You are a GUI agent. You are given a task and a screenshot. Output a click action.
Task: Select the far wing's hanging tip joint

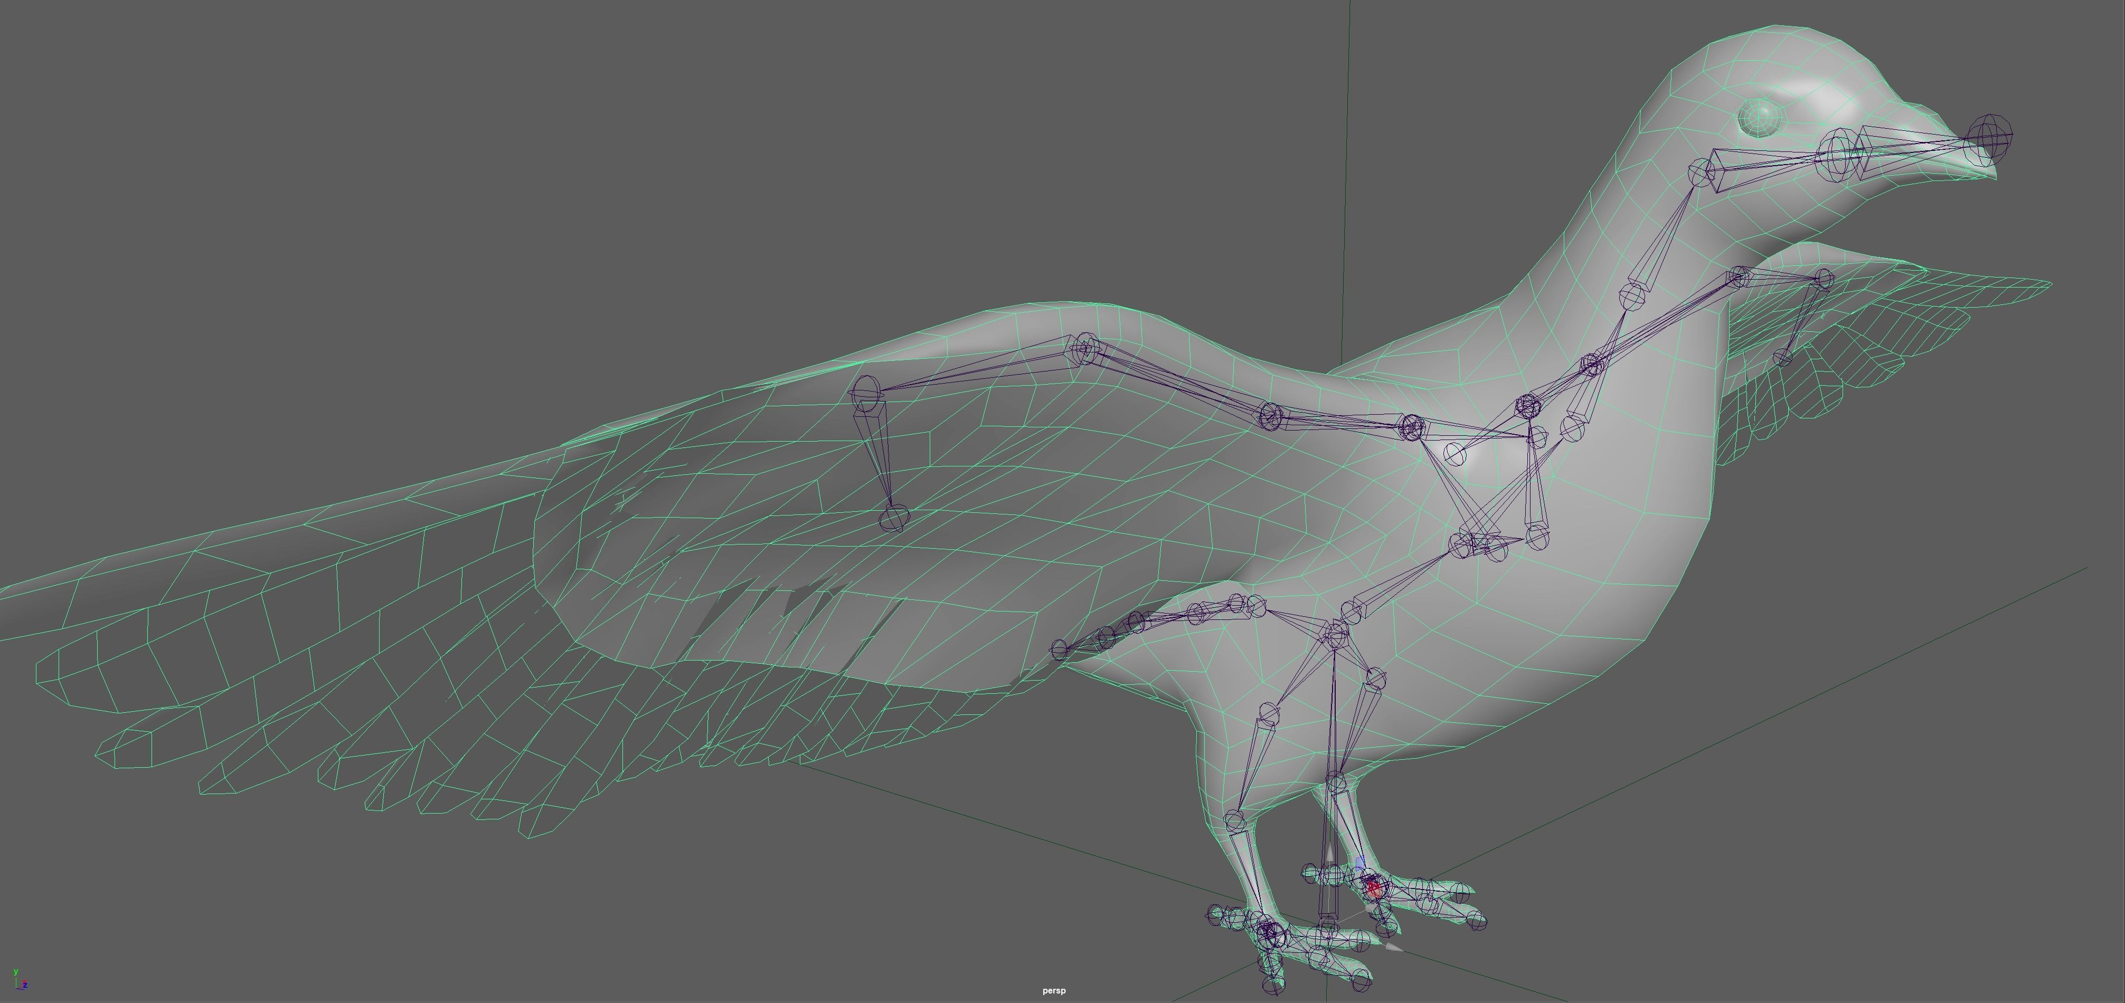pyautogui.click(x=1783, y=358)
